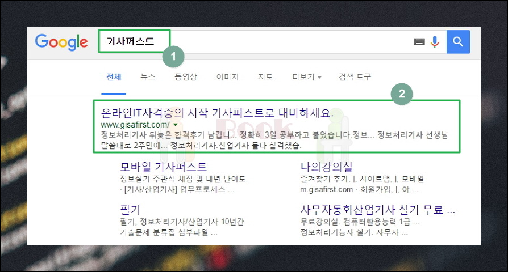Click snippet text 필기, 정보처리기사/산업기사 10년간
This screenshot has width=508, height=272.
click(182, 222)
